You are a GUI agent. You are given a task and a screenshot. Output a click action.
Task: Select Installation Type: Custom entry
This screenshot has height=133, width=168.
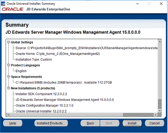[34, 59]
